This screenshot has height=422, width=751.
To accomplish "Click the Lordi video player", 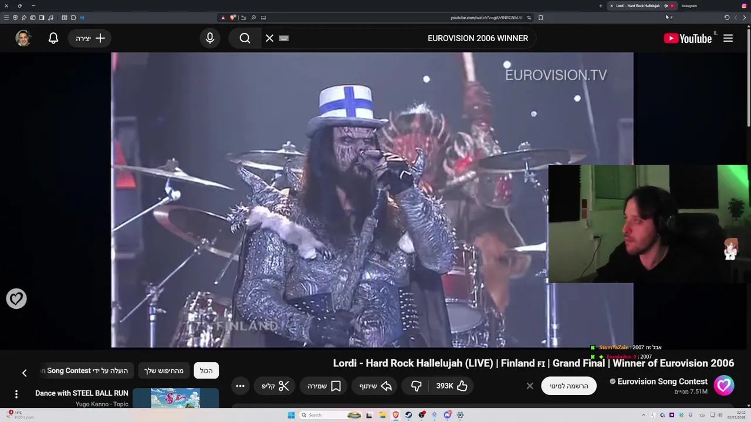I will pos(372,200).
